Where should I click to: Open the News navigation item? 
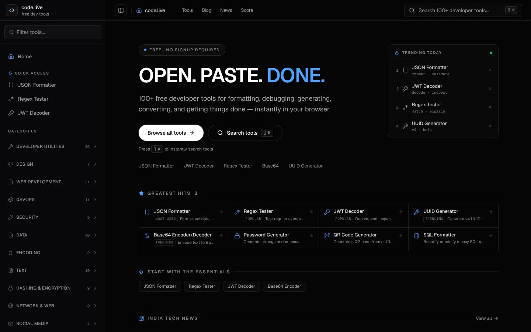pos(226,10)
